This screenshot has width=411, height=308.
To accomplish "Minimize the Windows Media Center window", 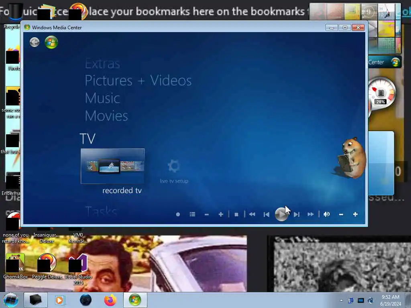I will click(x=332, y=28).
